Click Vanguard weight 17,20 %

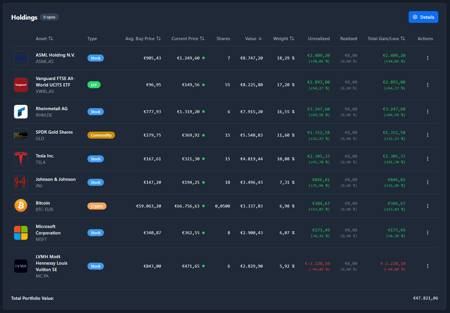pos(286,85)
